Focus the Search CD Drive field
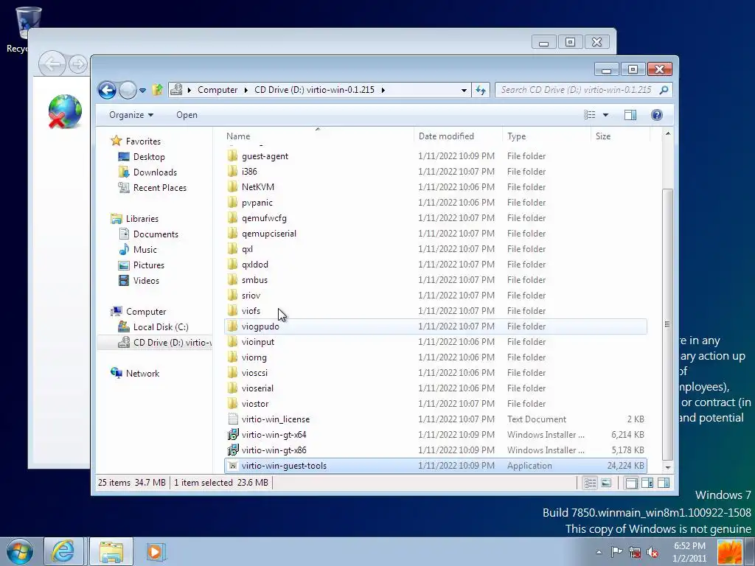The width and height of the screenshot is (755, 566). click(x=584, y=90)
